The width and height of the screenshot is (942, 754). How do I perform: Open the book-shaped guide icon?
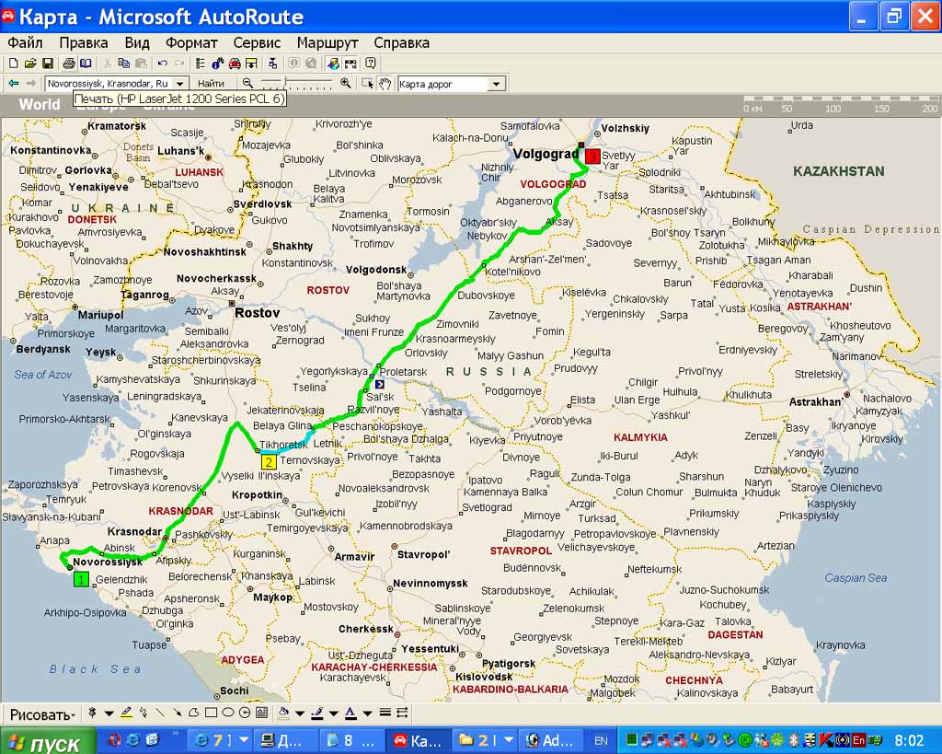[x=86, y=64]
